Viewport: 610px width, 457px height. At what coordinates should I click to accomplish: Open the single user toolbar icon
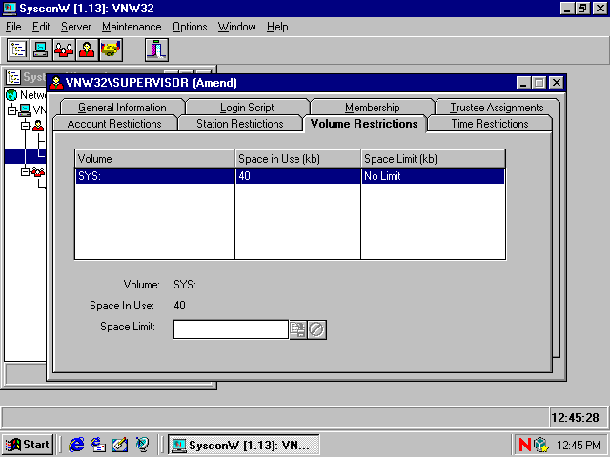tap(87, 50)
